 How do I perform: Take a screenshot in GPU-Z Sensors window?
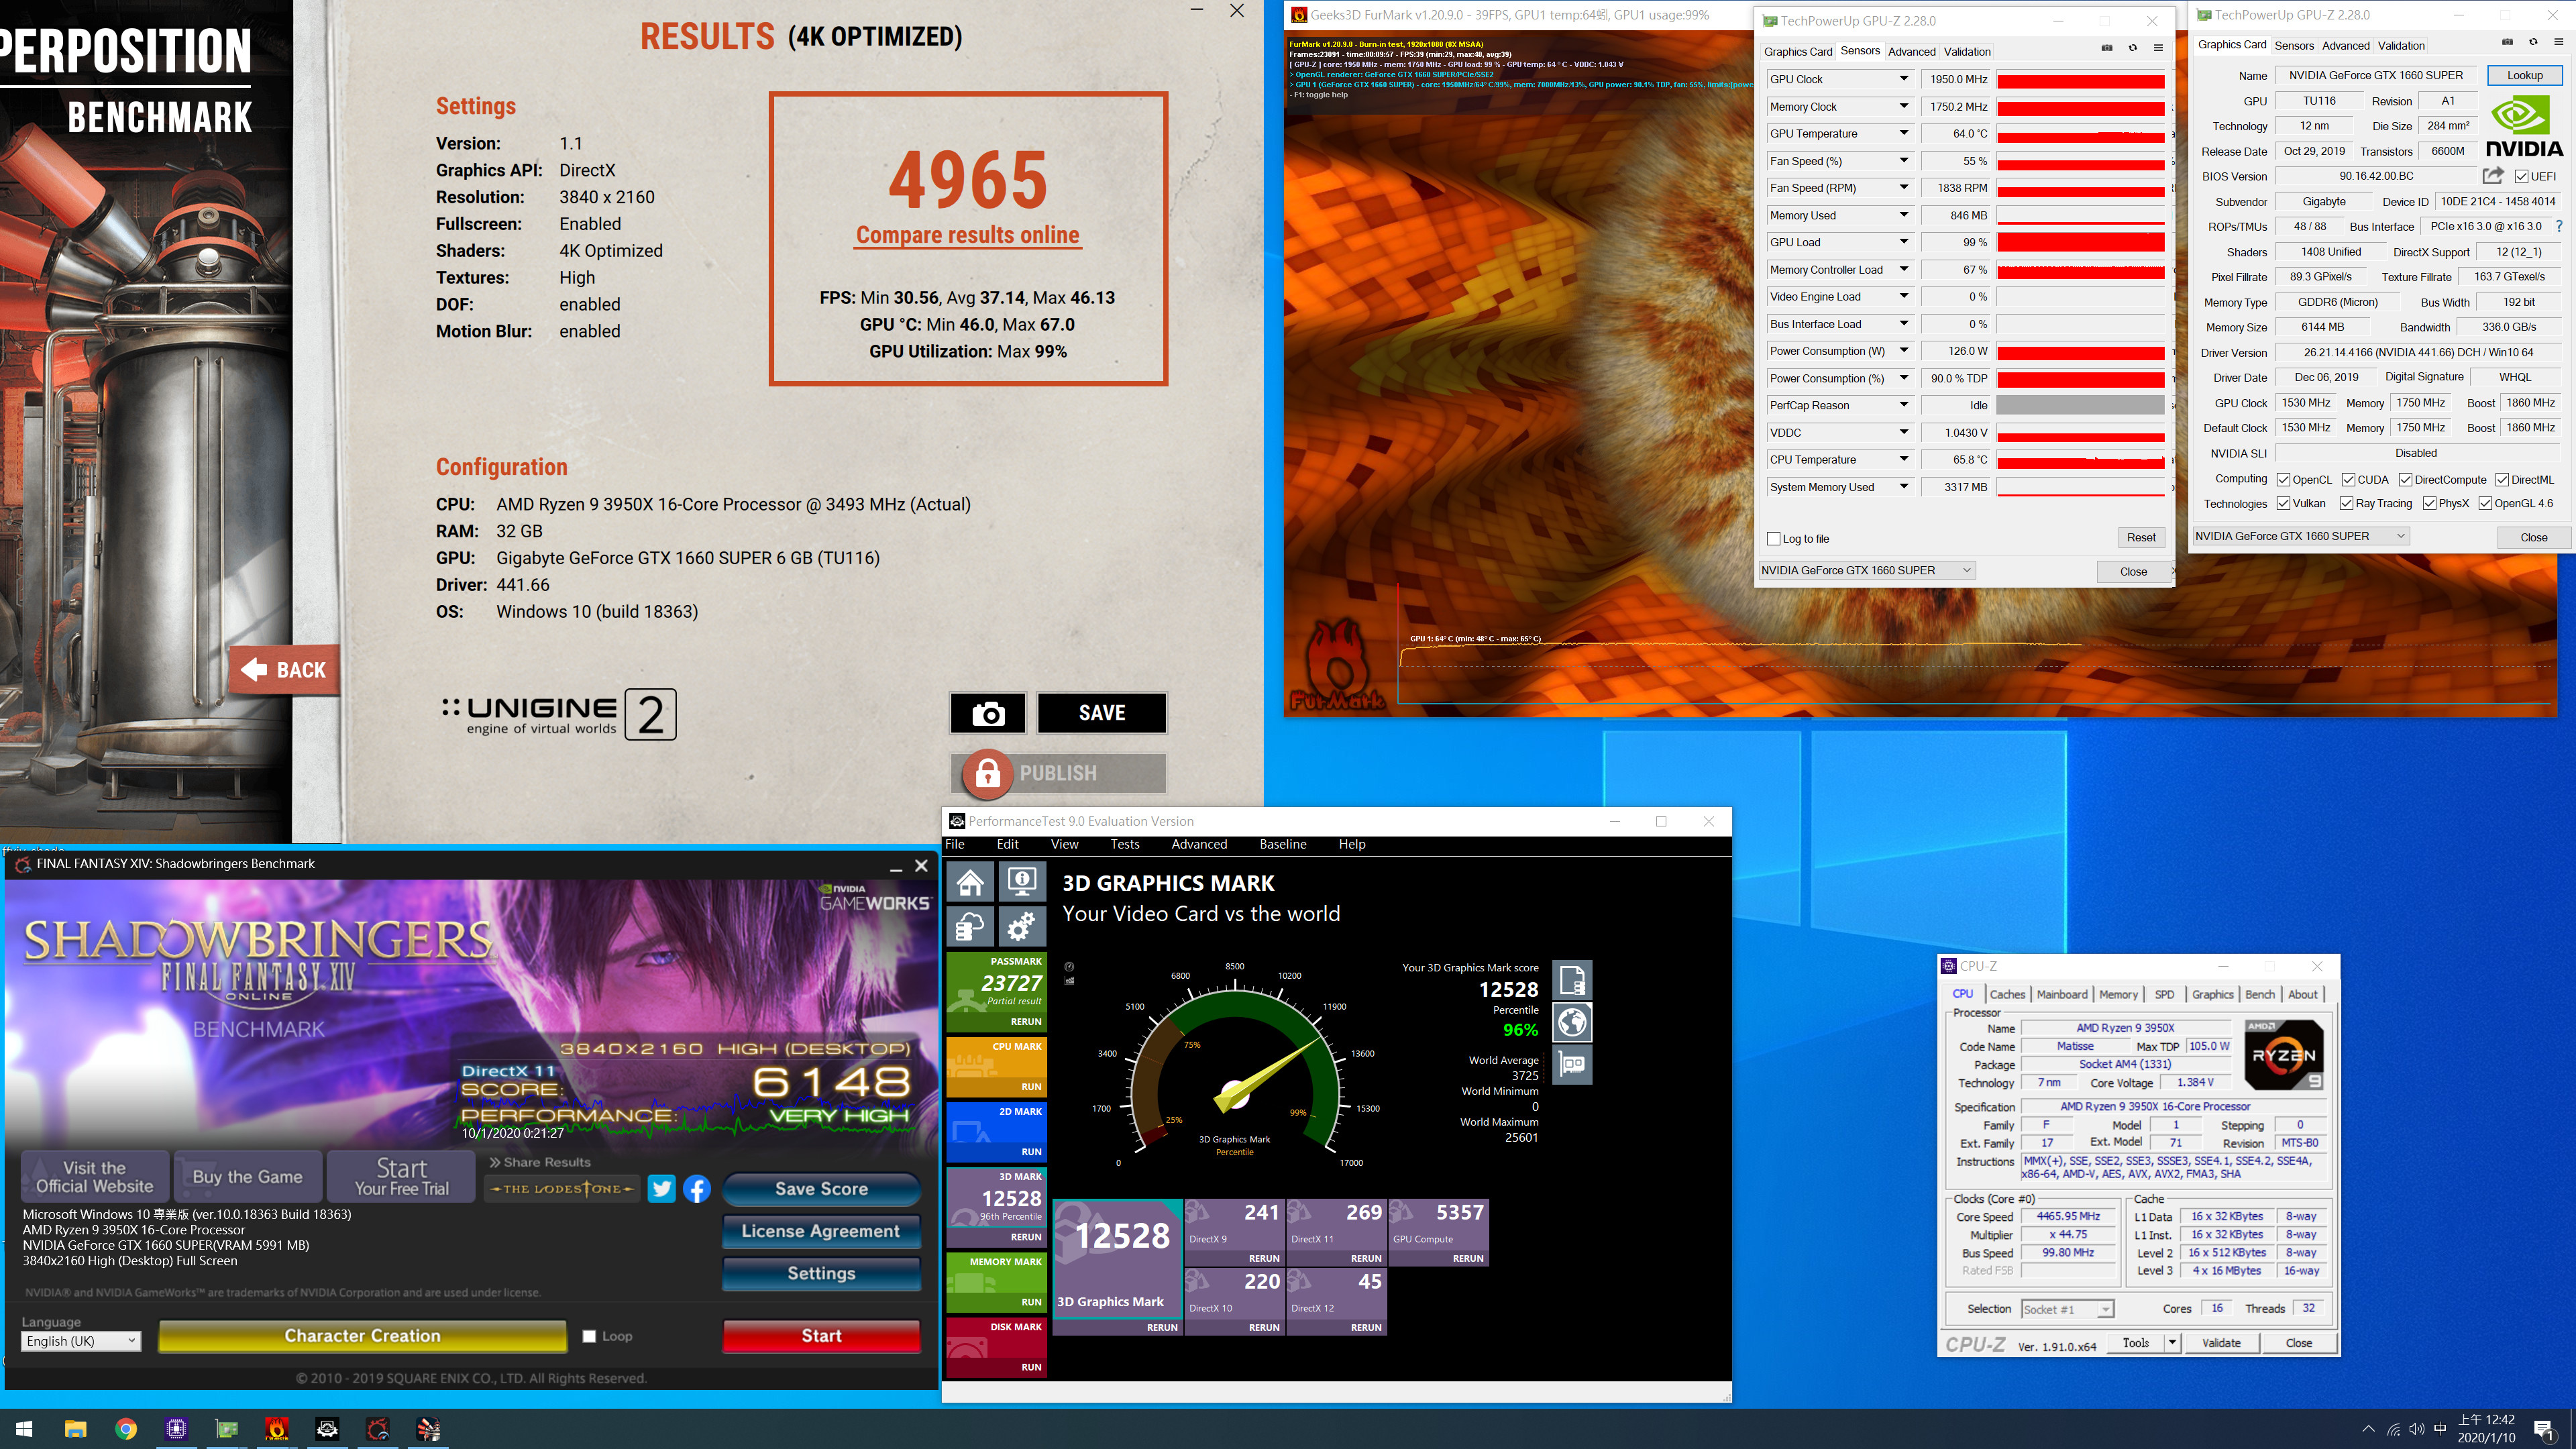(2106, 49)
